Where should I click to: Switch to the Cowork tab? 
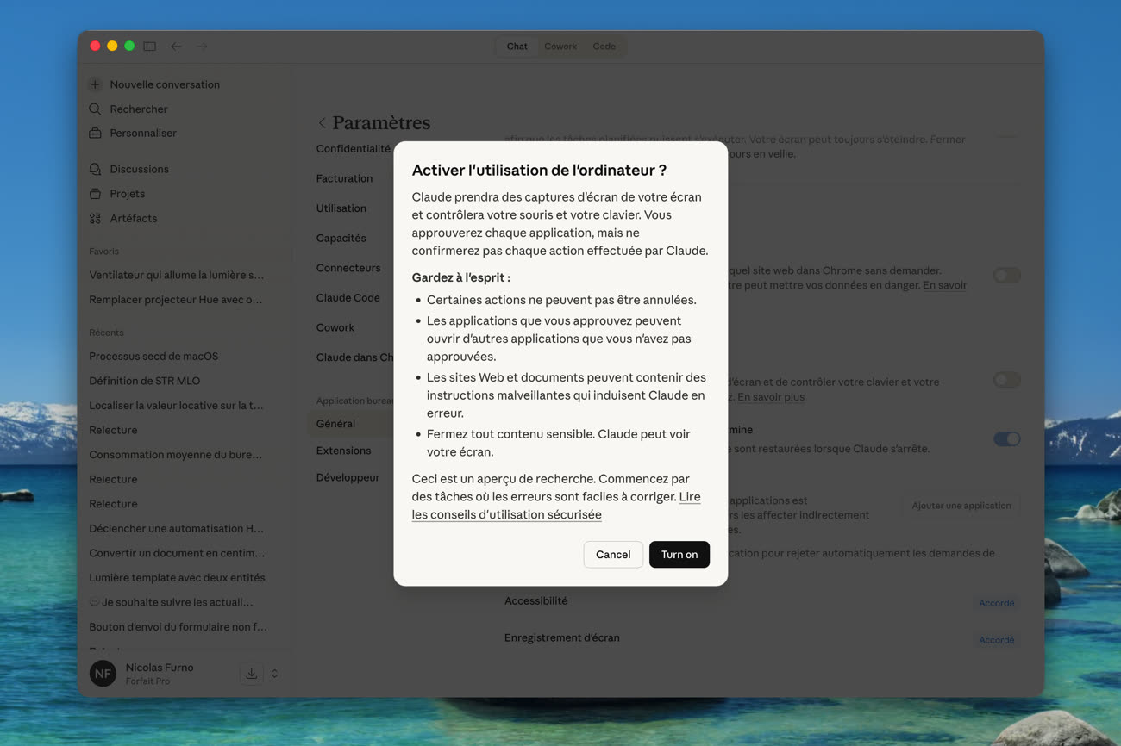(x=560, y=47)
